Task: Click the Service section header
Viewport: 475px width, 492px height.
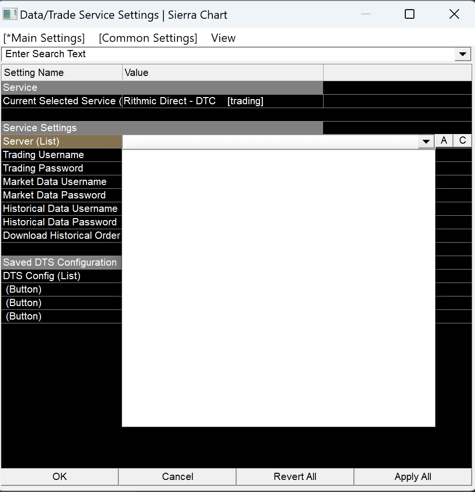Action: pos(162,87)
